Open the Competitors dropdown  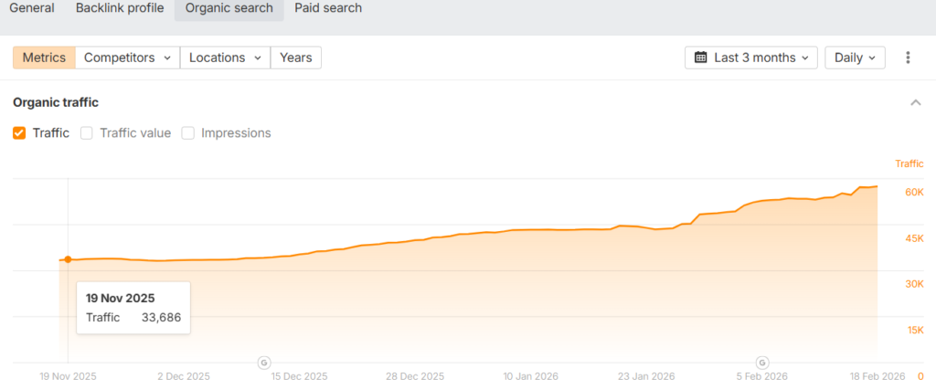coord(127,58)
